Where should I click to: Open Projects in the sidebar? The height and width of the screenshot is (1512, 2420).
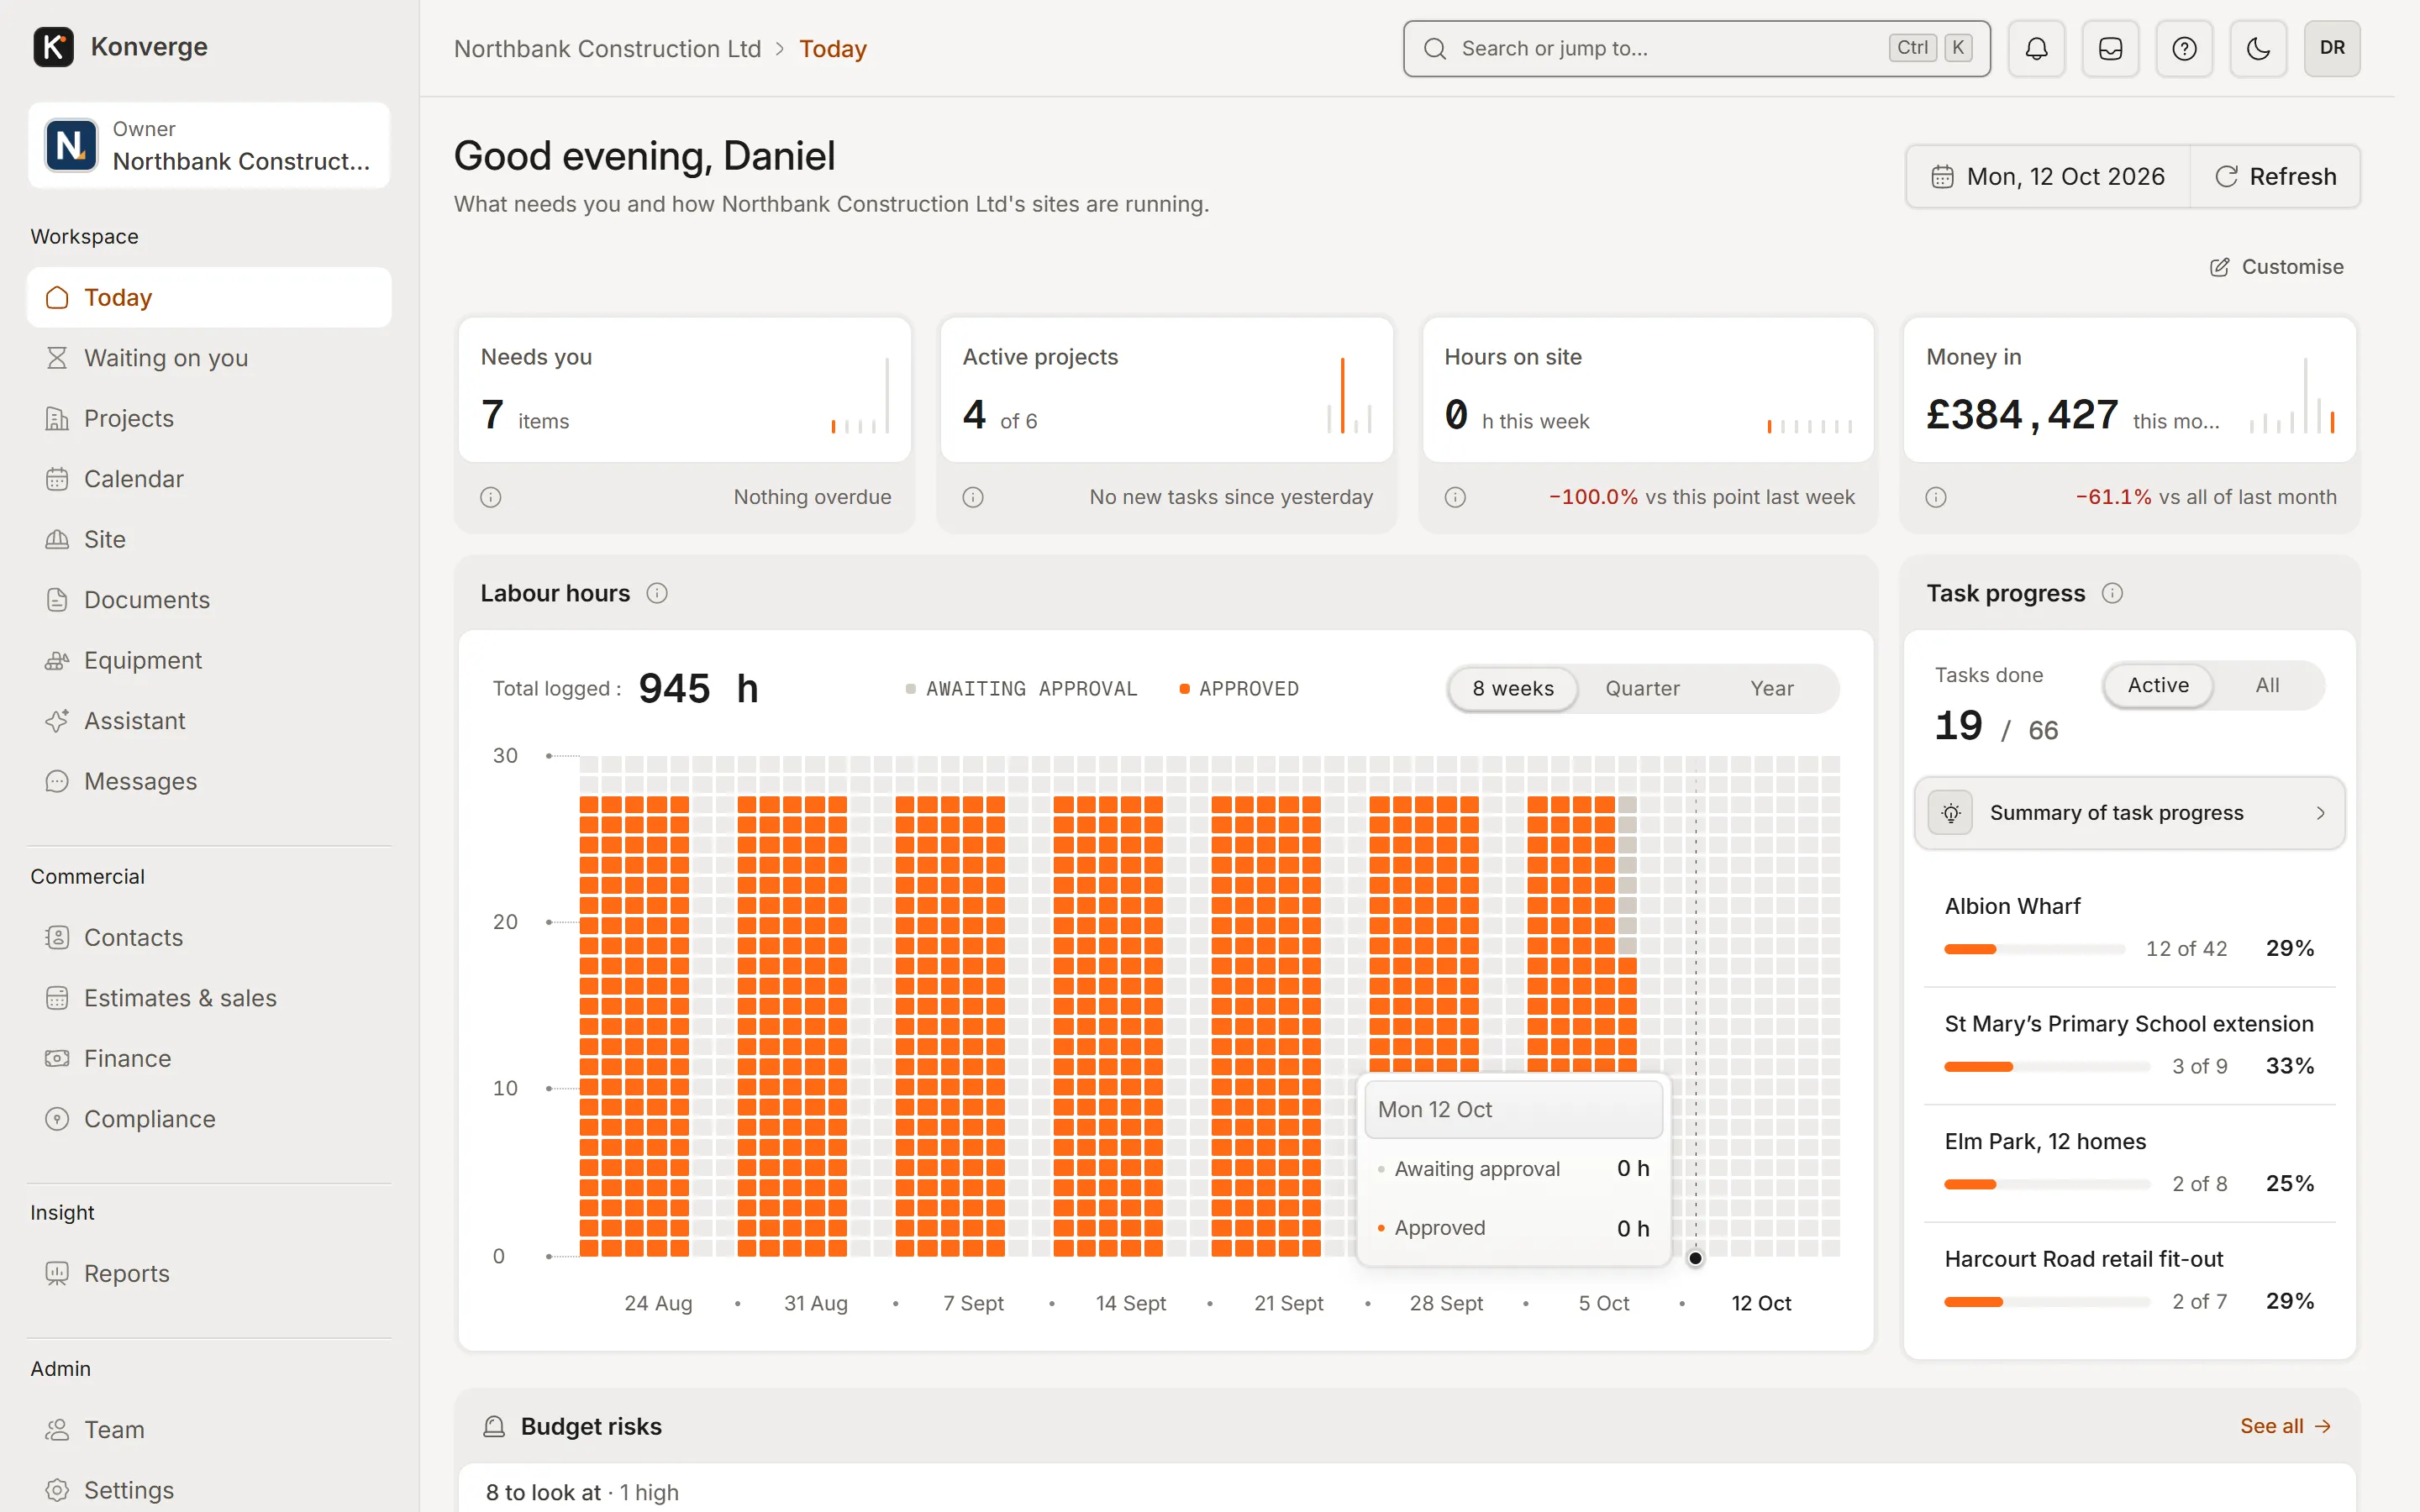tap(209, 418)
